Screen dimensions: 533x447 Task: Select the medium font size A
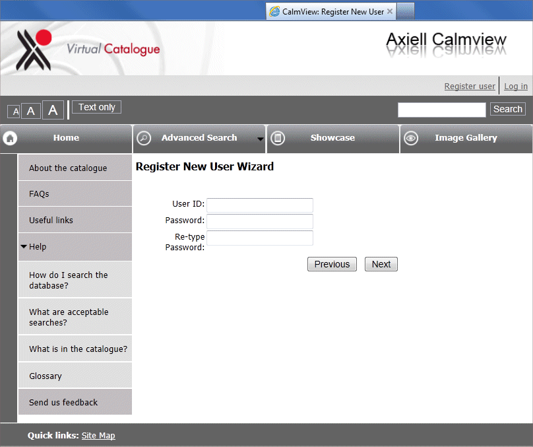point(30,110)
